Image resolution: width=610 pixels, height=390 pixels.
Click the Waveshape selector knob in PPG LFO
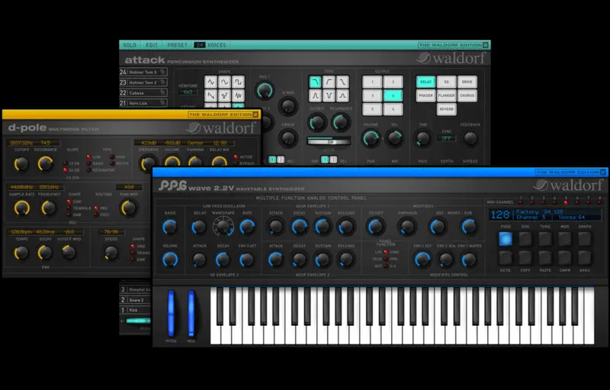[223, 227]
